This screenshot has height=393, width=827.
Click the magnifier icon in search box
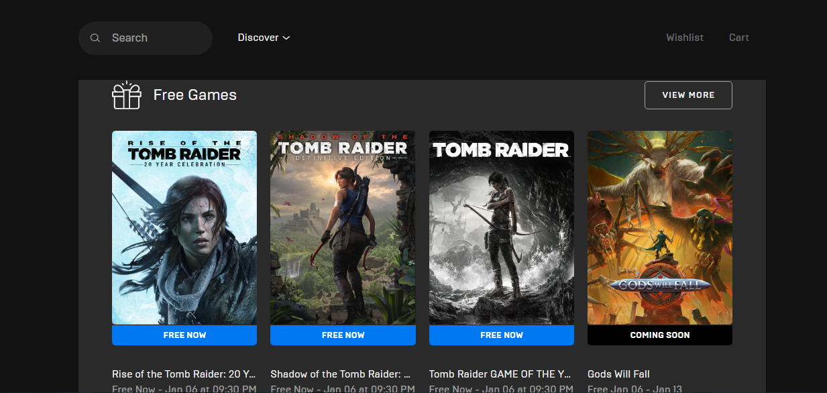[95, 38]
